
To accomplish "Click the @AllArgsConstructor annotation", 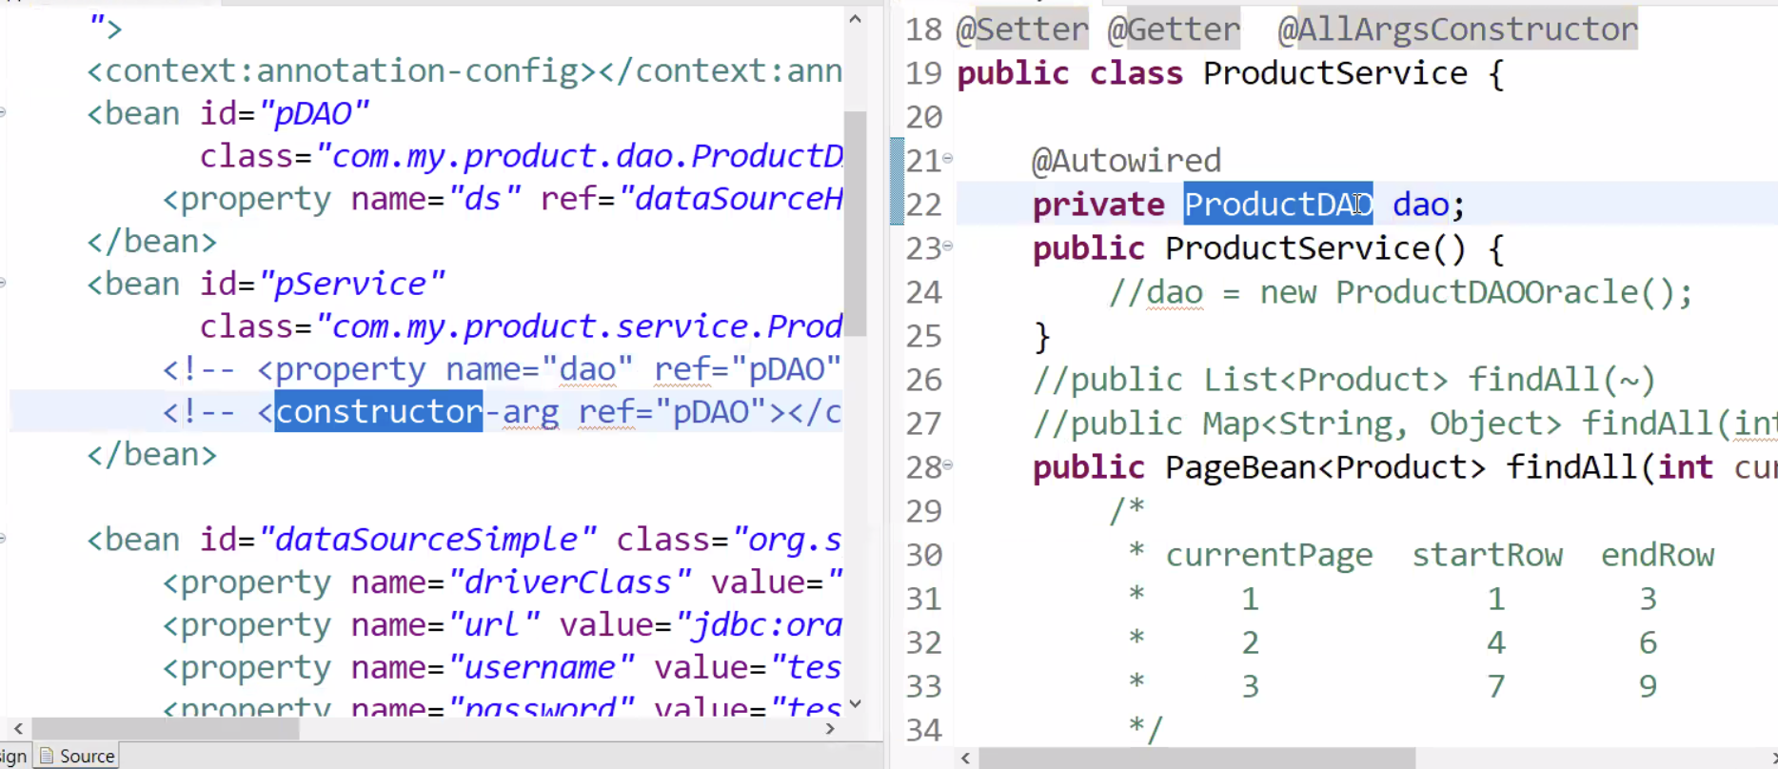I will coord(1457,30).
